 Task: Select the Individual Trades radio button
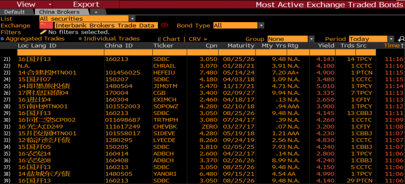[80, 39]
